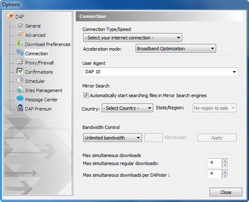Click the Sites Management globe icon
249x202 pixels.
[20, 89]
